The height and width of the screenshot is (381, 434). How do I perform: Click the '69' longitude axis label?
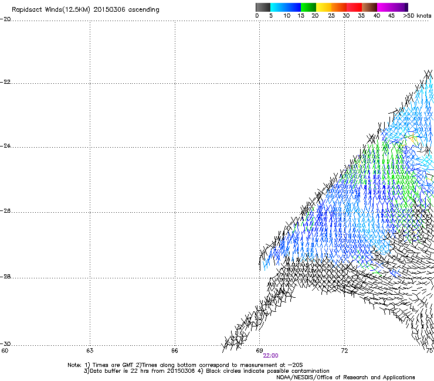(x=259, y=351)
